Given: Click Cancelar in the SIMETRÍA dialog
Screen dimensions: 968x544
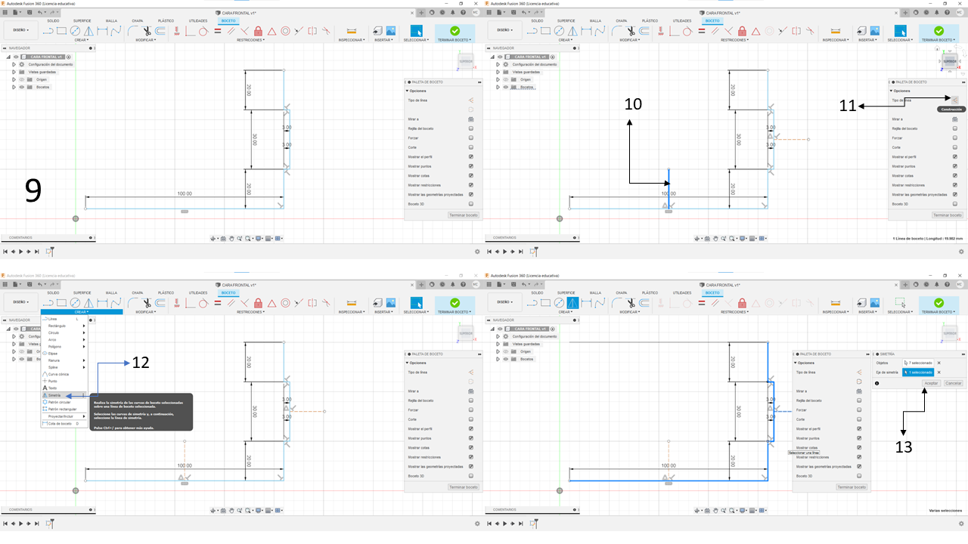Looking at the screenshot, I should (954, 384).
